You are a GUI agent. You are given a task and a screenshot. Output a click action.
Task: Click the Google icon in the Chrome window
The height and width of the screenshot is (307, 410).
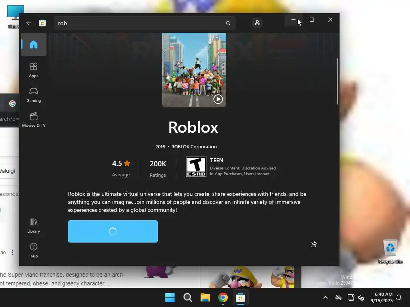pos(12,104)
